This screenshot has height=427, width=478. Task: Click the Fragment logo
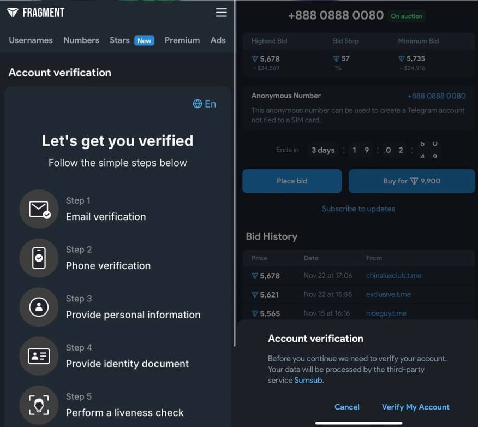click(35, 13)
